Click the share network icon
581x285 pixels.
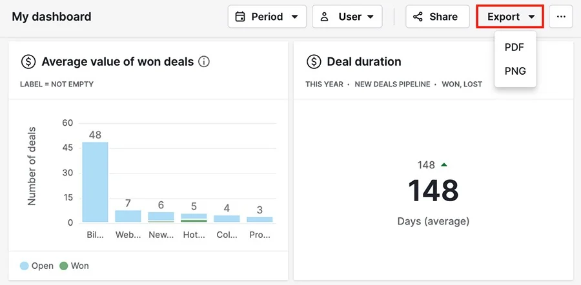click(x=418, y=17)
